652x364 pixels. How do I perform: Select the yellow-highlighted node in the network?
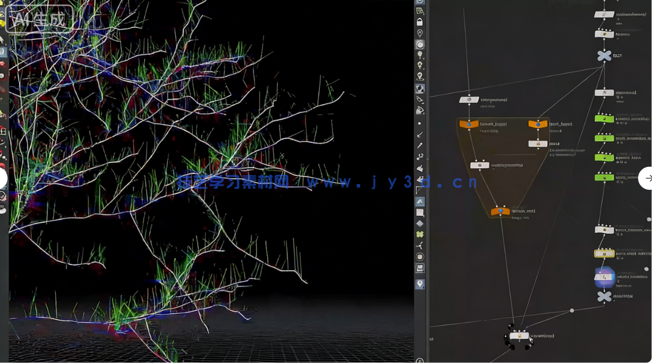tap(604, 253)
